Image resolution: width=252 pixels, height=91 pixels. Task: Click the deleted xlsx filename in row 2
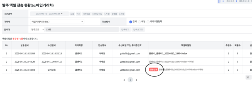click(x=171, y=61)
